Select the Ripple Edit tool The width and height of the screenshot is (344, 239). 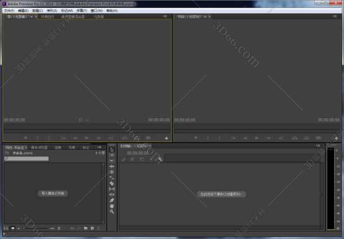pyautogui.click(x=112, y=167)
